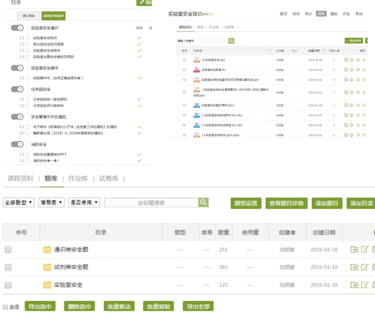Click edit icon for 试剂类安全题 folder
This screenshot has width=375, height=322.
pos(364,267)
